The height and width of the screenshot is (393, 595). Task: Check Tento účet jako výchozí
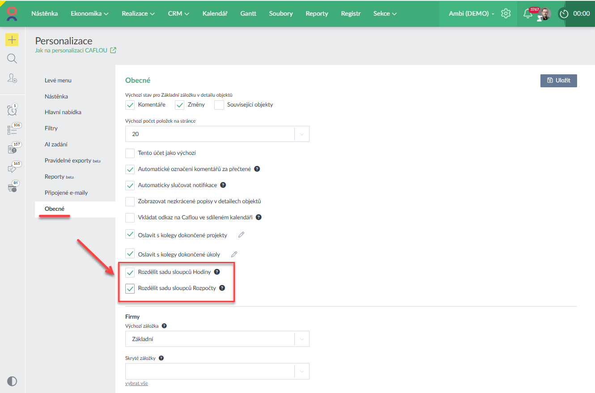(130, 153)
